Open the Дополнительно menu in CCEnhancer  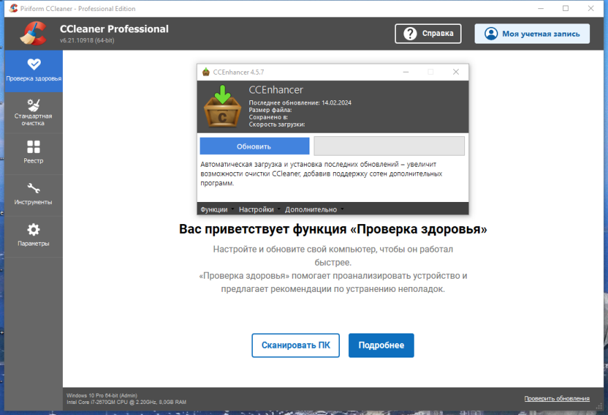click(314, 210)
